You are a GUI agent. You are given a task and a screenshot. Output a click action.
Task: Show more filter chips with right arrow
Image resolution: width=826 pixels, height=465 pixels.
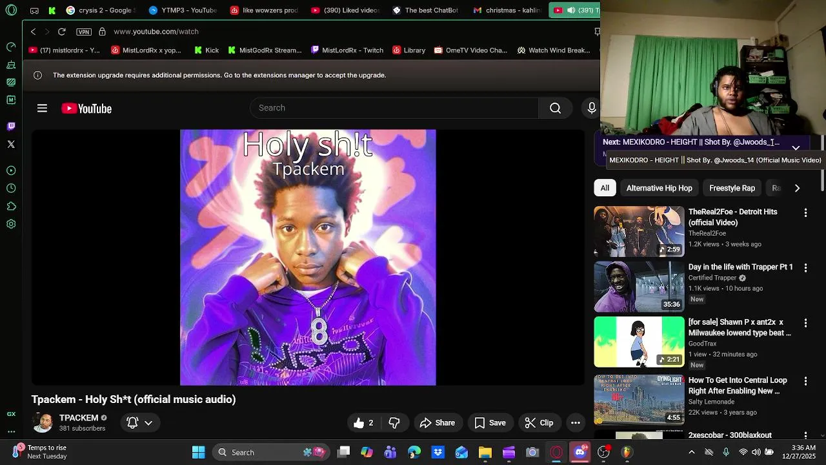797,188
